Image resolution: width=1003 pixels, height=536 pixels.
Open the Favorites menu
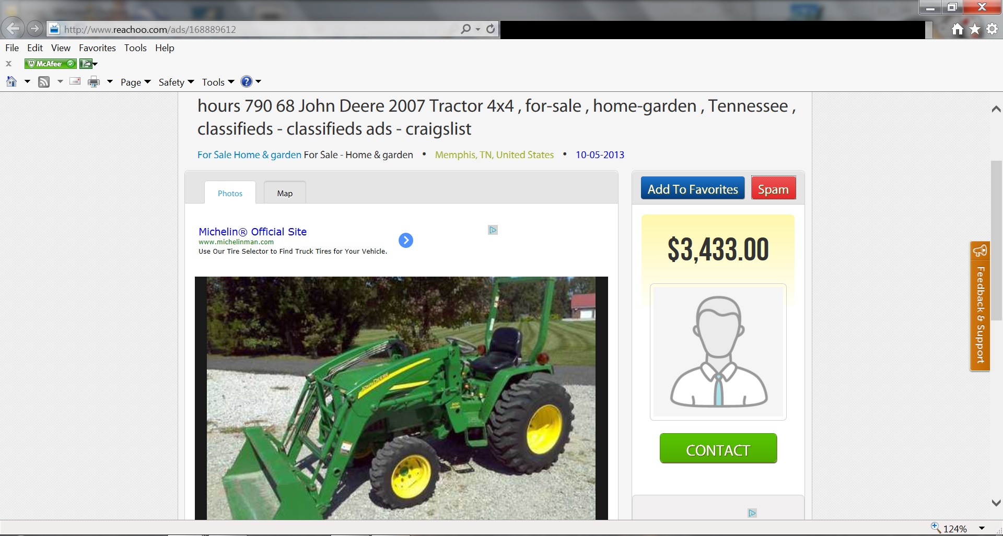click(x=97, y=48)
